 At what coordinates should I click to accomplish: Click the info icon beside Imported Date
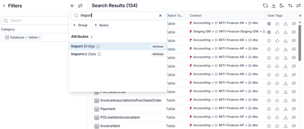(x=99, y=54)
